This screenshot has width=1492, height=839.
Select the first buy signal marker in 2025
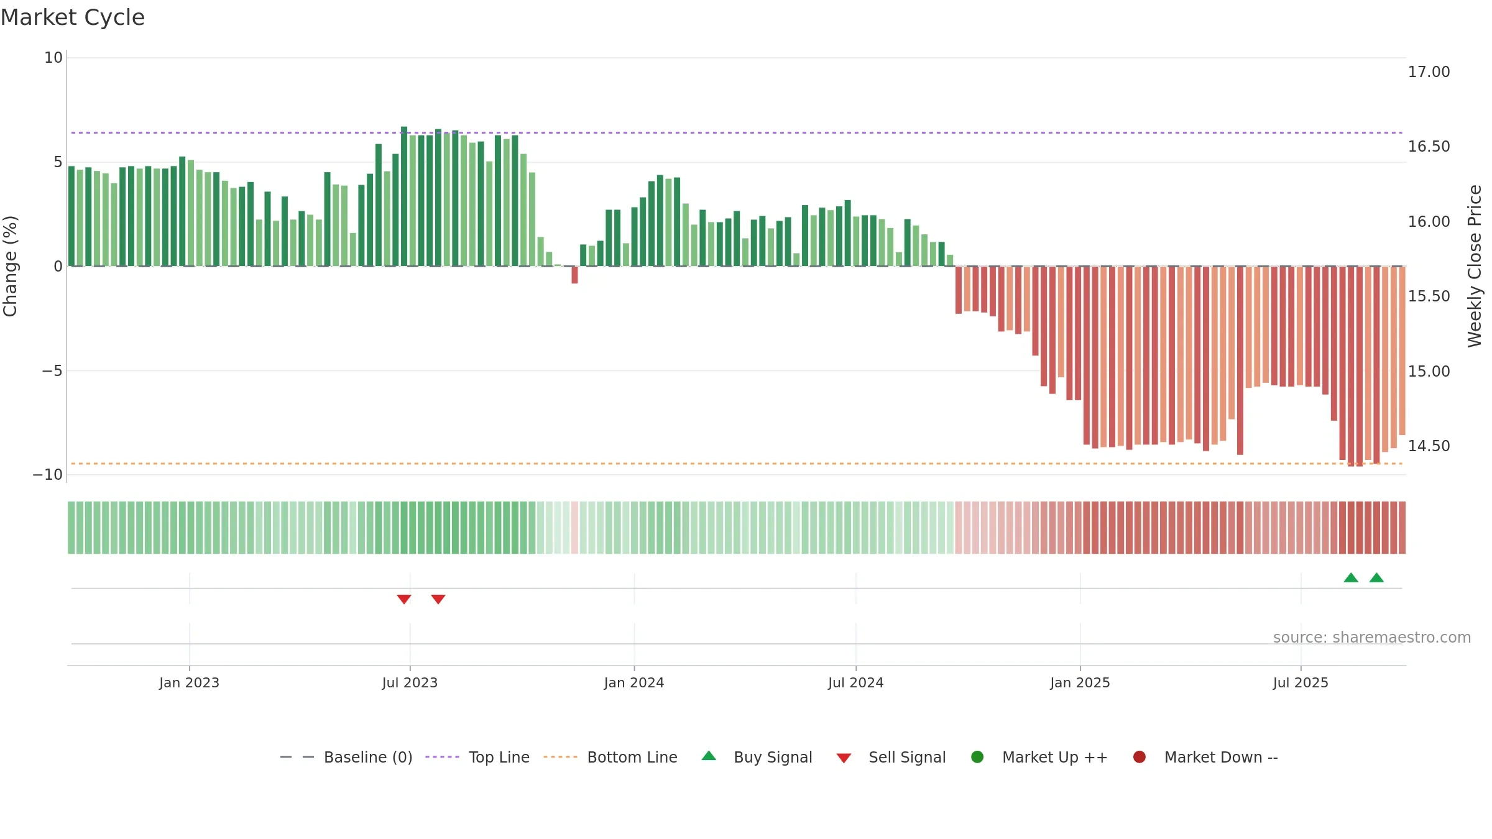point(1351,577)
